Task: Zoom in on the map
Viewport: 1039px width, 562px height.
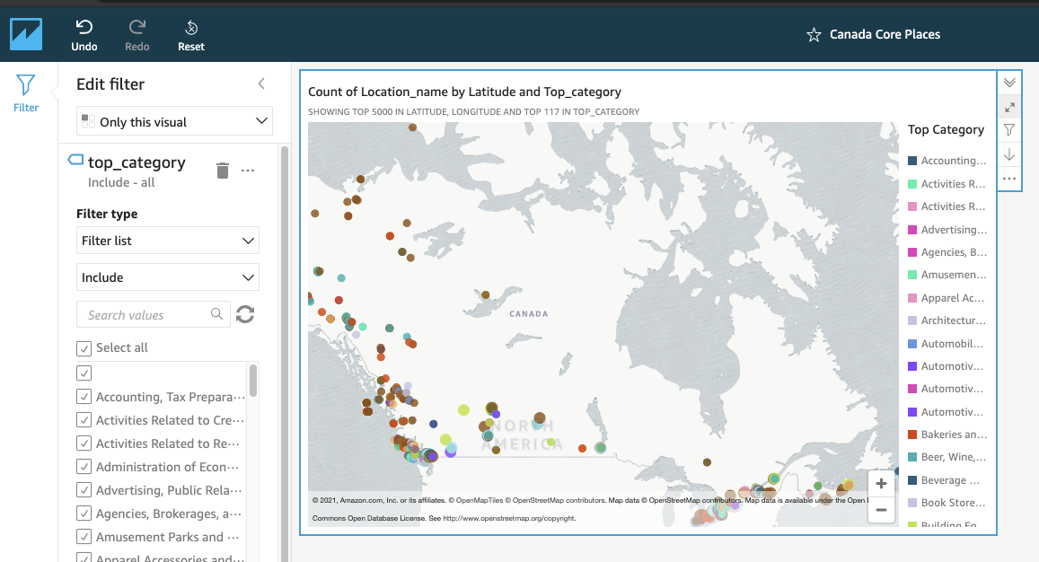Action: [x=881, y=484]
